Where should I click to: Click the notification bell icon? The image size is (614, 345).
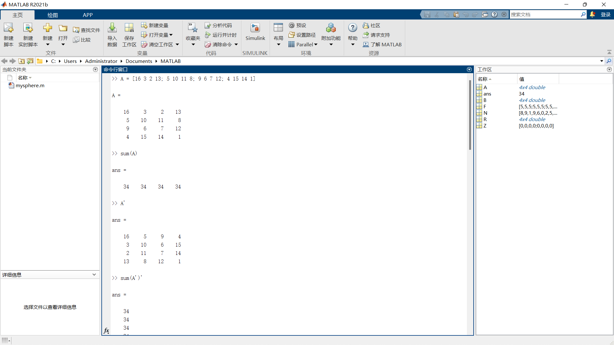pos(593,14)
